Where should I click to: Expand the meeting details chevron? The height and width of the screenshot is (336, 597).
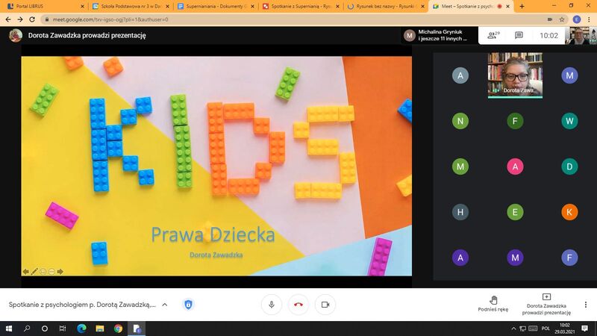(x=164, y=305)
